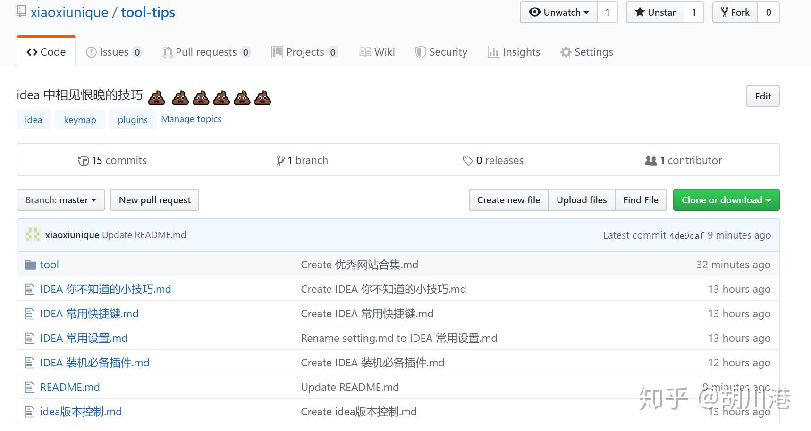Image resolution: width=811 pixels, height=431 pixels.
Task: Click the branch icon next to 1 branch
Action: tap(280, 161)
